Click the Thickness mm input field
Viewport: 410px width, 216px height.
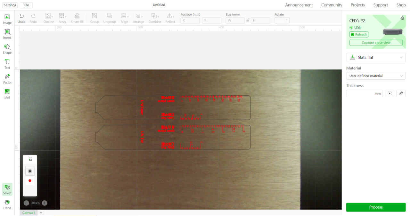point(365,93)
